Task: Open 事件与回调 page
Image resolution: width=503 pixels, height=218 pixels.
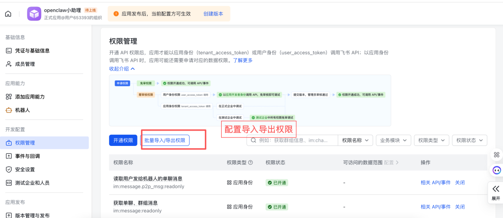Action: pos(27,156)
